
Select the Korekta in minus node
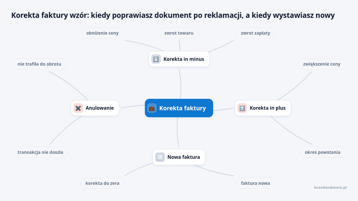pyautogui.click(x=179, y=59)
